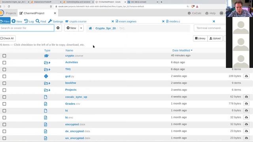Open the project Log tab
This screenshot has height=142, width=253.
point(29,21)
